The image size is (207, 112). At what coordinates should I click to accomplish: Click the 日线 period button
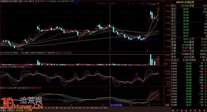(167, 105)
